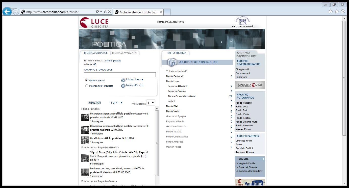Viewport: 349px width, 188px height.
Task: Expand the PERCORSI arrow
Action: click(x=263, y=159)
